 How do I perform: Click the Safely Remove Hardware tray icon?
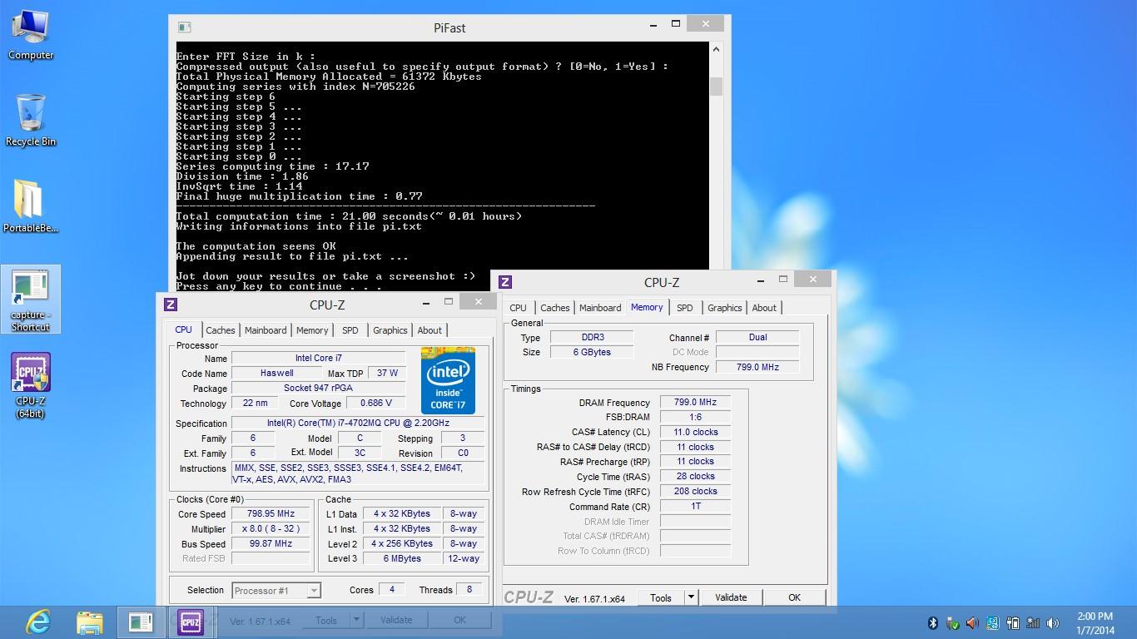[953, 623]
